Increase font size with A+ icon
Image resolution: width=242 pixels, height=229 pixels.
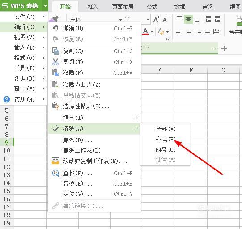pyautogui.click(x=156, y=19)
